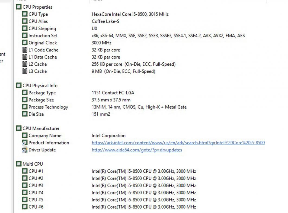Select the CPU Manufacturer header text
The image size is (288, 213).
pos(41,128)
